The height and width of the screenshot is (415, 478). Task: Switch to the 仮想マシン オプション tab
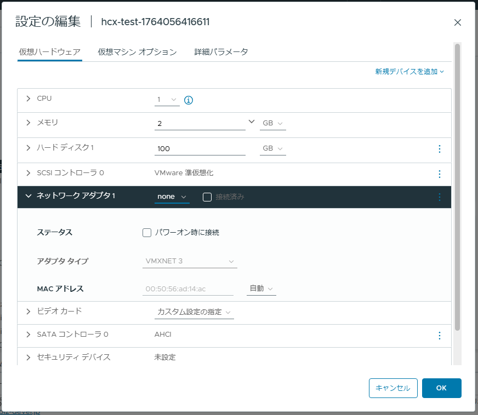tap(137, 52)
